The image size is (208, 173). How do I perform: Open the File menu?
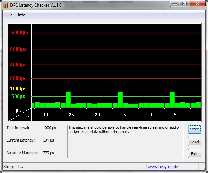(9, 15)
